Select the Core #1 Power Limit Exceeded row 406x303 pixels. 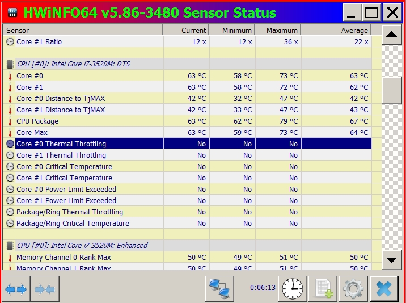(187, 201)
